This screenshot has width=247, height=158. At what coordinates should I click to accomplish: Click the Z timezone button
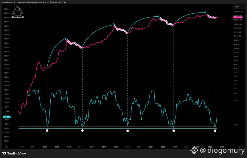coord(6,147)
